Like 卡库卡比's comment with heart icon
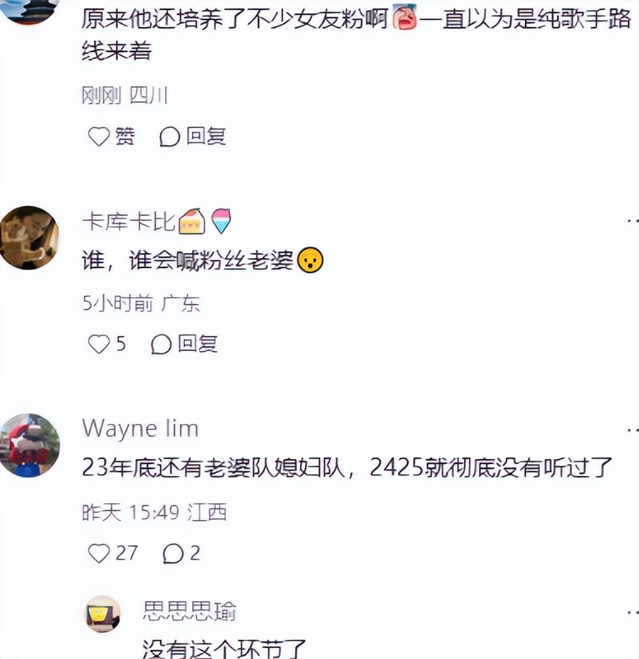This screenshot has width=639, height=659. point(99,344)
